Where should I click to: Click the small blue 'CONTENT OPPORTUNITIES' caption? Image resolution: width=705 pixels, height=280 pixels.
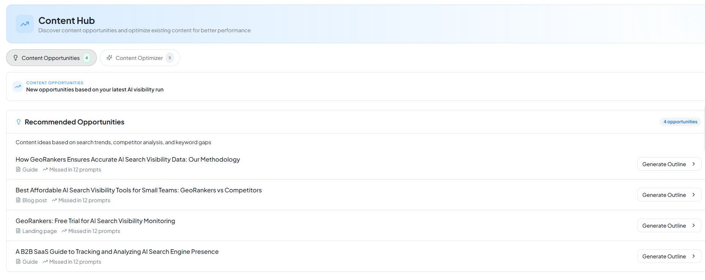tap(55, 83)
